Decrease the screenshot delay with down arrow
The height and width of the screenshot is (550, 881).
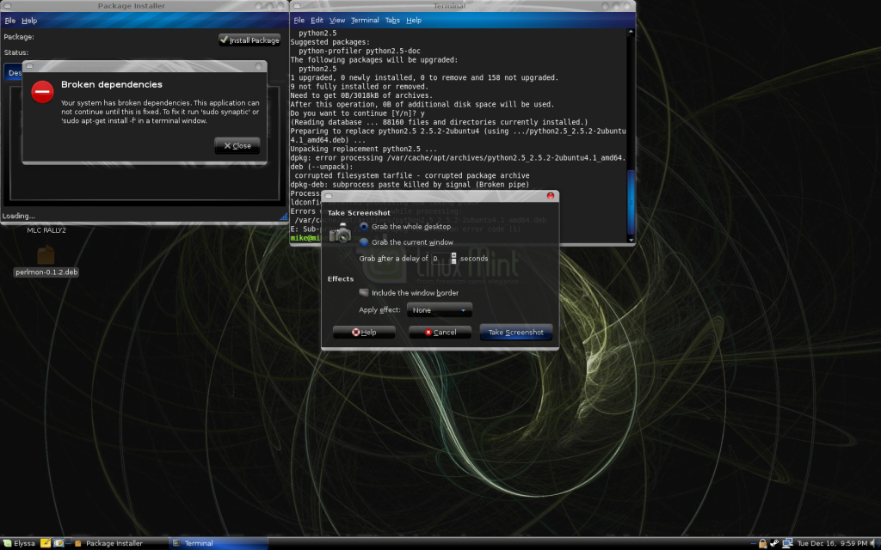pyautogui.click(x=454, y=261)
